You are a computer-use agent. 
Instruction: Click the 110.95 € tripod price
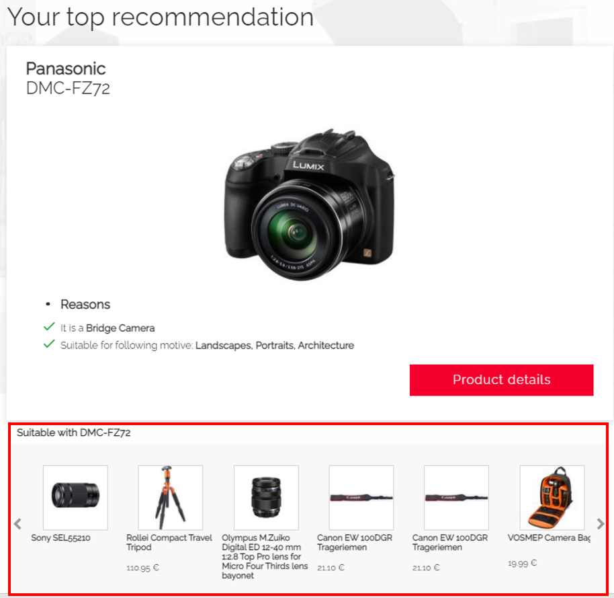142,568
